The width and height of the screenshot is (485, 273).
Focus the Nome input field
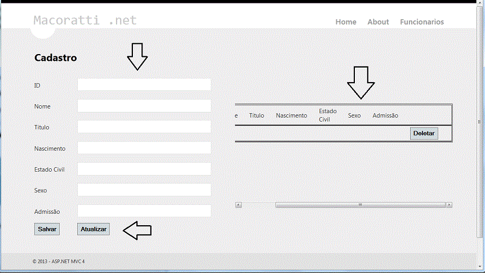point(144,106)
